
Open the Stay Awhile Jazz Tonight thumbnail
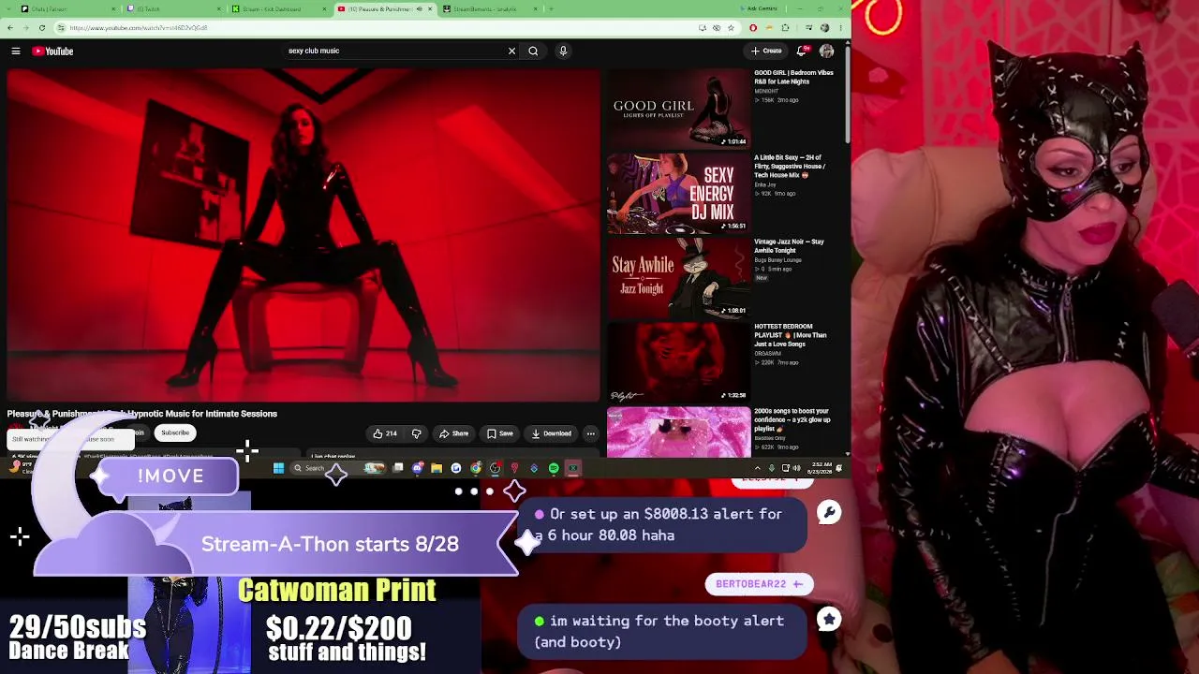678,277
